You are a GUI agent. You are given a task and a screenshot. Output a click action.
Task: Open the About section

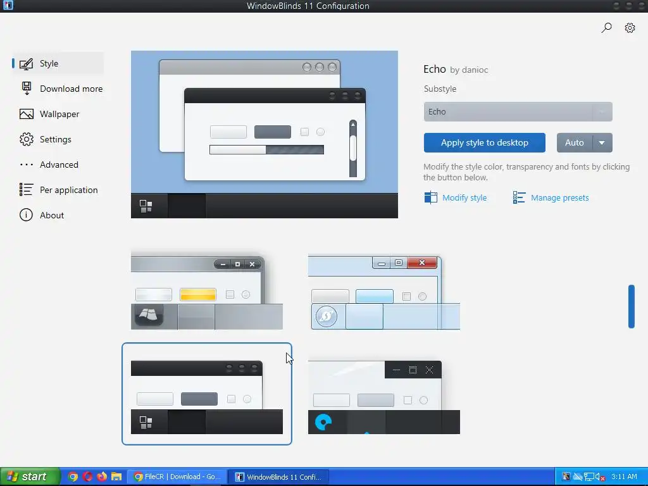[x=58, y=215]
